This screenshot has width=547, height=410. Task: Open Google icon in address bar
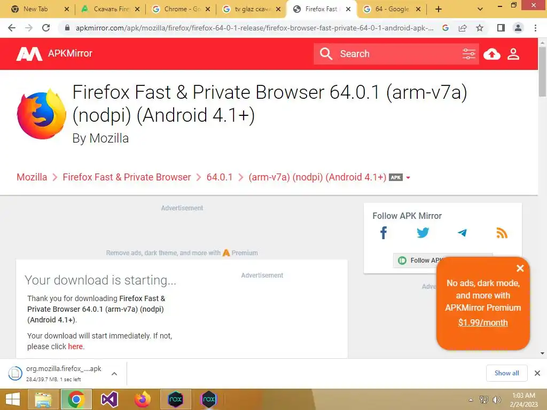pyautogui.click(x=445, y=28)
